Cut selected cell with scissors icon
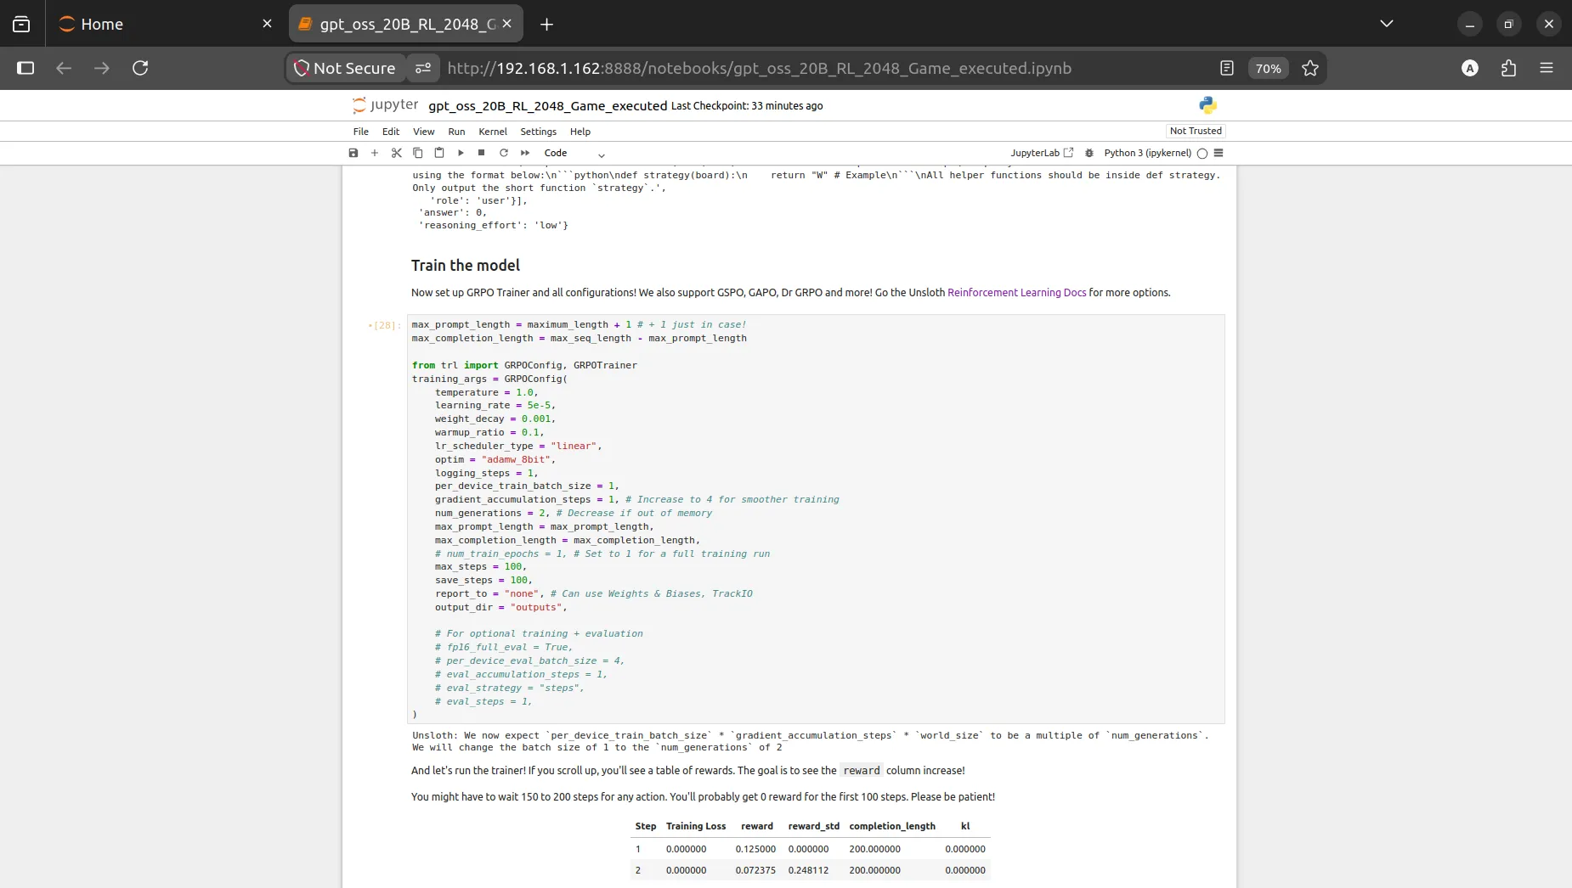 tap(396, 153)
